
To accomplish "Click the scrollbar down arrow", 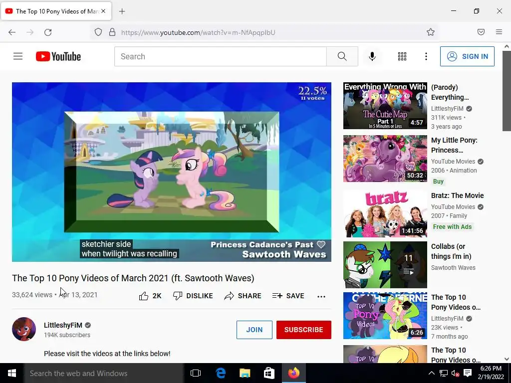I will (507, 359).
